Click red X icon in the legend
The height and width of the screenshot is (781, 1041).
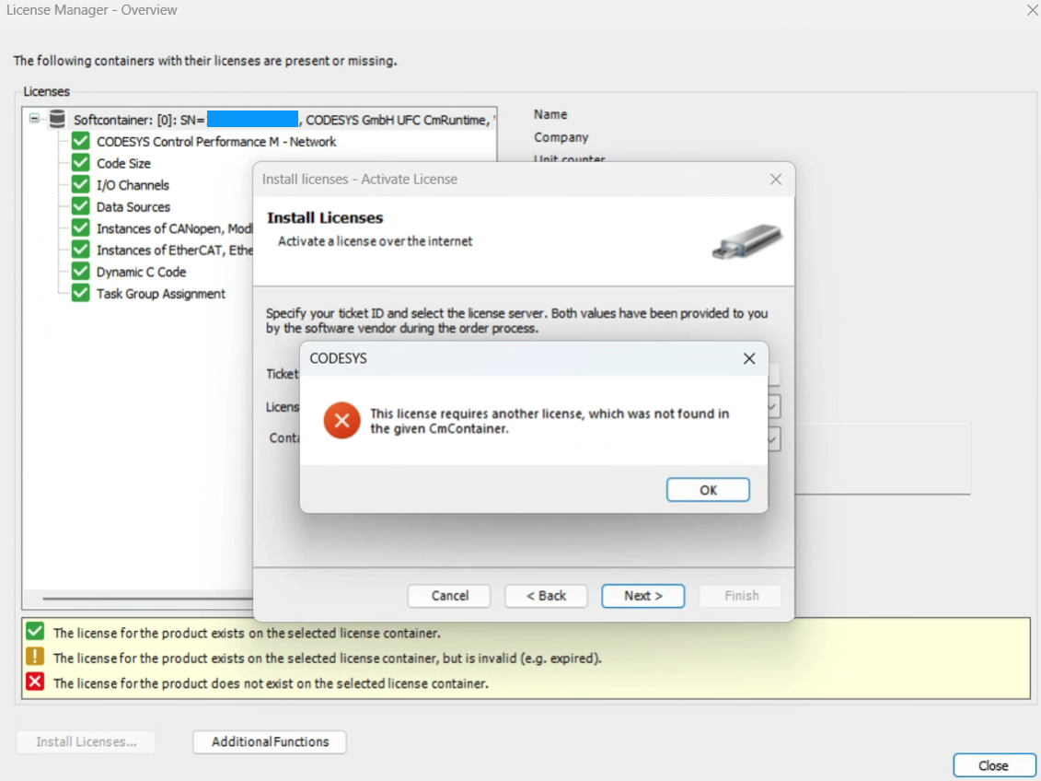pos(35,682)
